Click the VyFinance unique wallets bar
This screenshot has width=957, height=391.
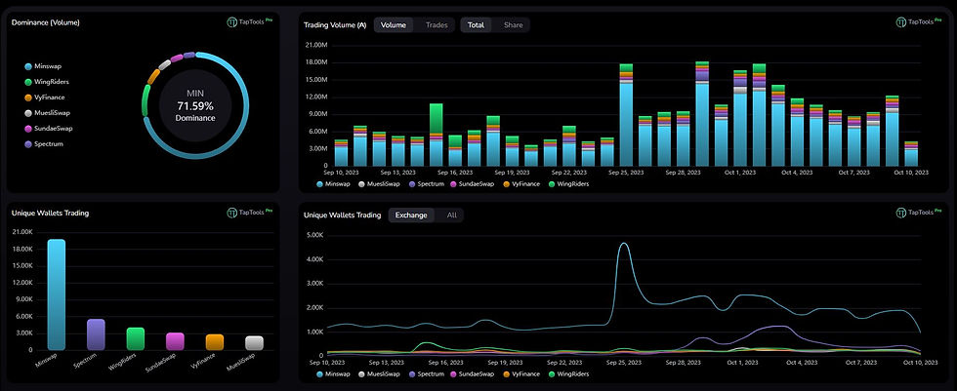[x=215, y=342]
